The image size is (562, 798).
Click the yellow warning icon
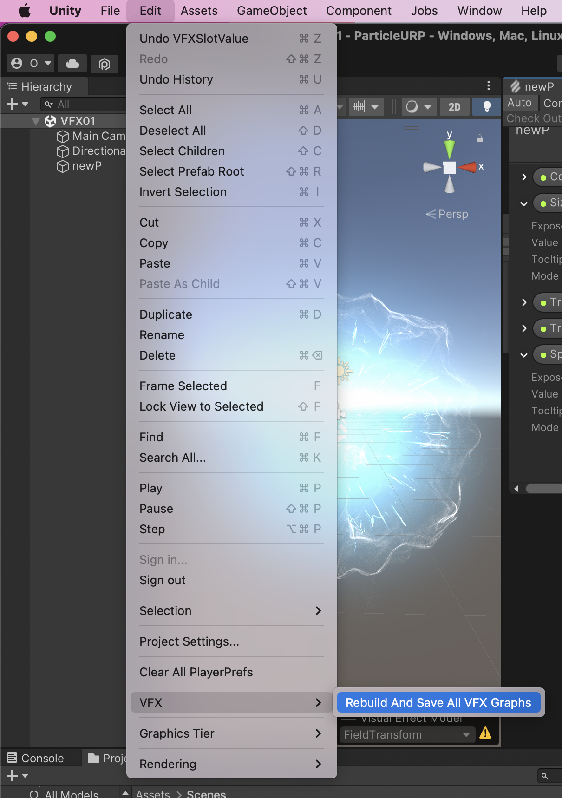coord(485,733)
